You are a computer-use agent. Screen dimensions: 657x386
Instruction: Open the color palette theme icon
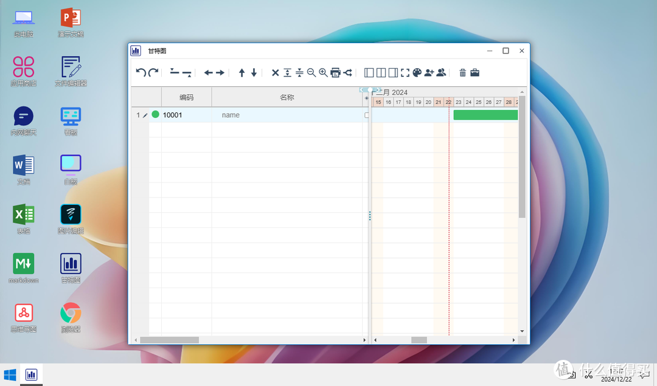click(x=417, y=73)
